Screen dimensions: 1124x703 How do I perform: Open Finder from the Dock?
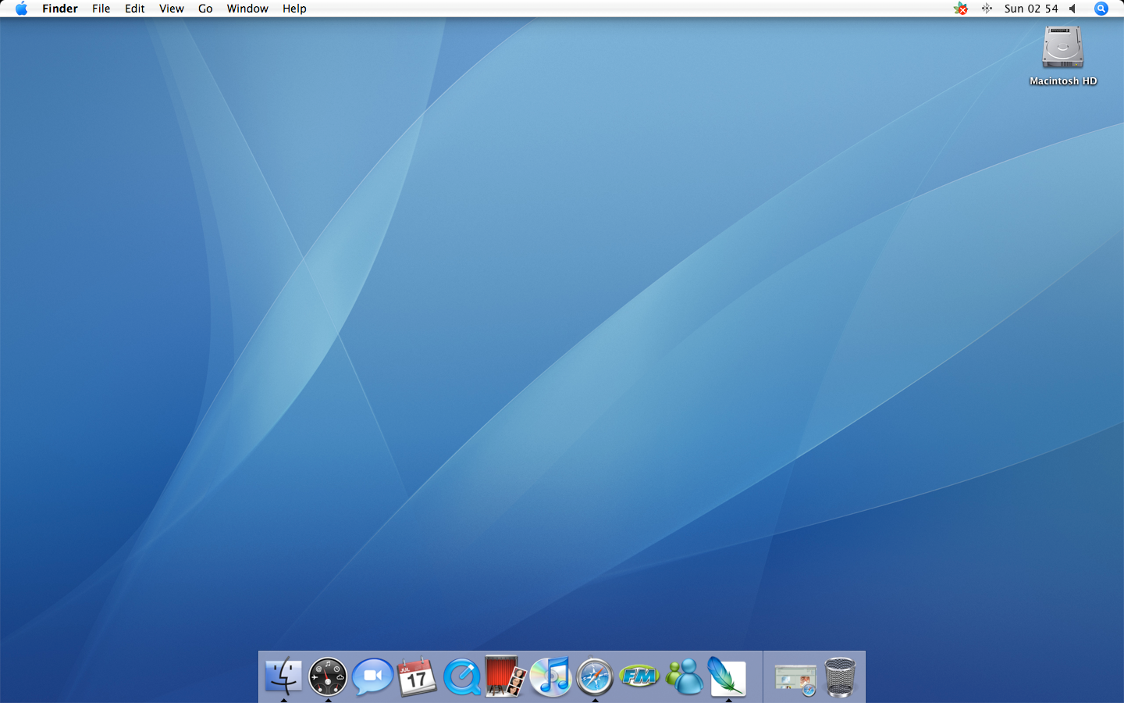[x=283, y=676]
